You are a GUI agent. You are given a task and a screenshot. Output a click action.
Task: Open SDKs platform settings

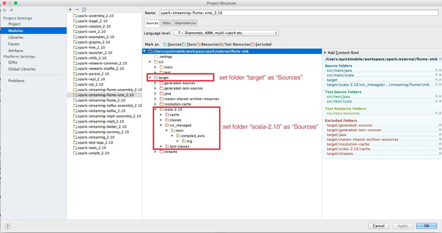click(13, 62)
